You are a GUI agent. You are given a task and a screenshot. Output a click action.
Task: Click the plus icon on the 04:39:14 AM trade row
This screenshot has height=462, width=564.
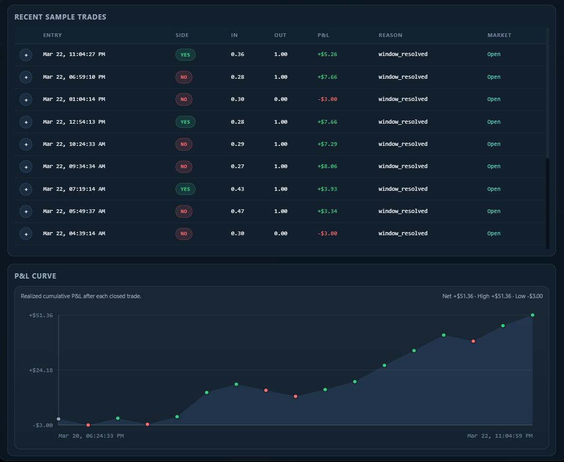pos(26,234)
